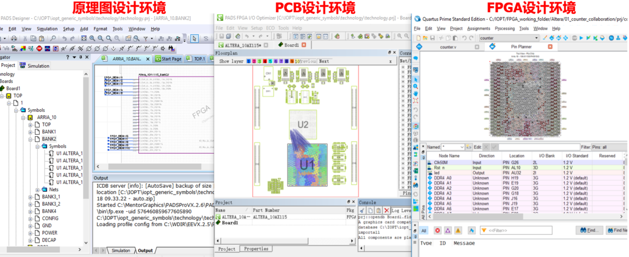
Task: Click the find (magnifier) icon in PADS Designer
Action: pos(53,38)
